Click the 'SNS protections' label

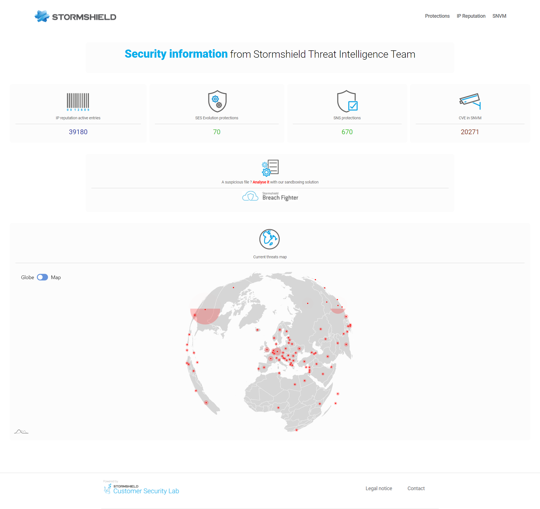click(x=347, y=118)
